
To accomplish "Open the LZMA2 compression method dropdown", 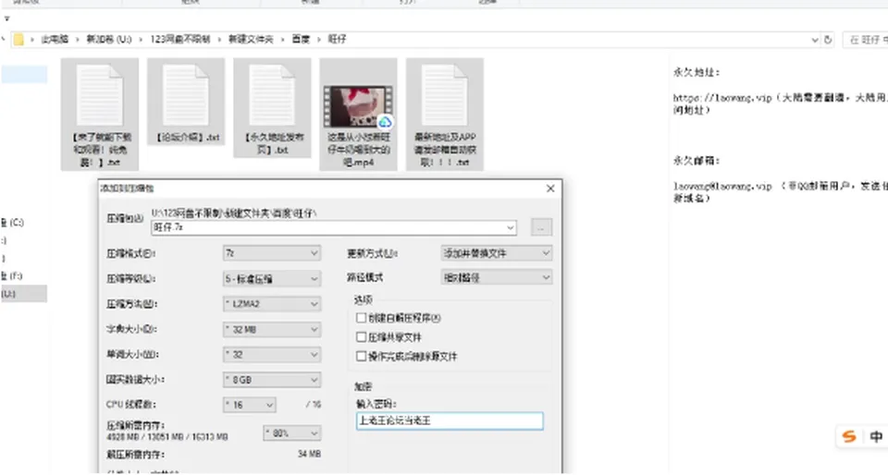I will point(272,304).
